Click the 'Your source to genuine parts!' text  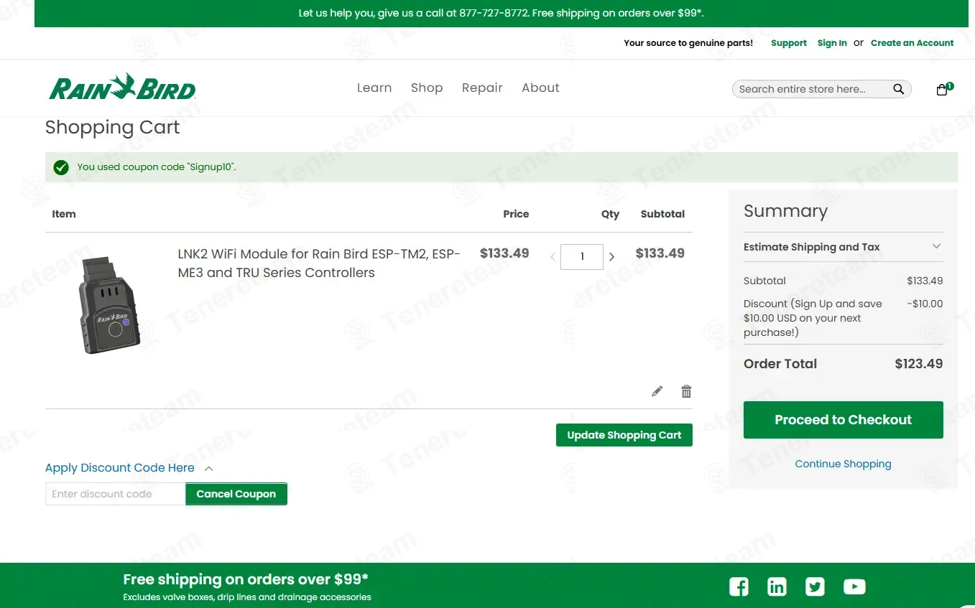[688, 43]
